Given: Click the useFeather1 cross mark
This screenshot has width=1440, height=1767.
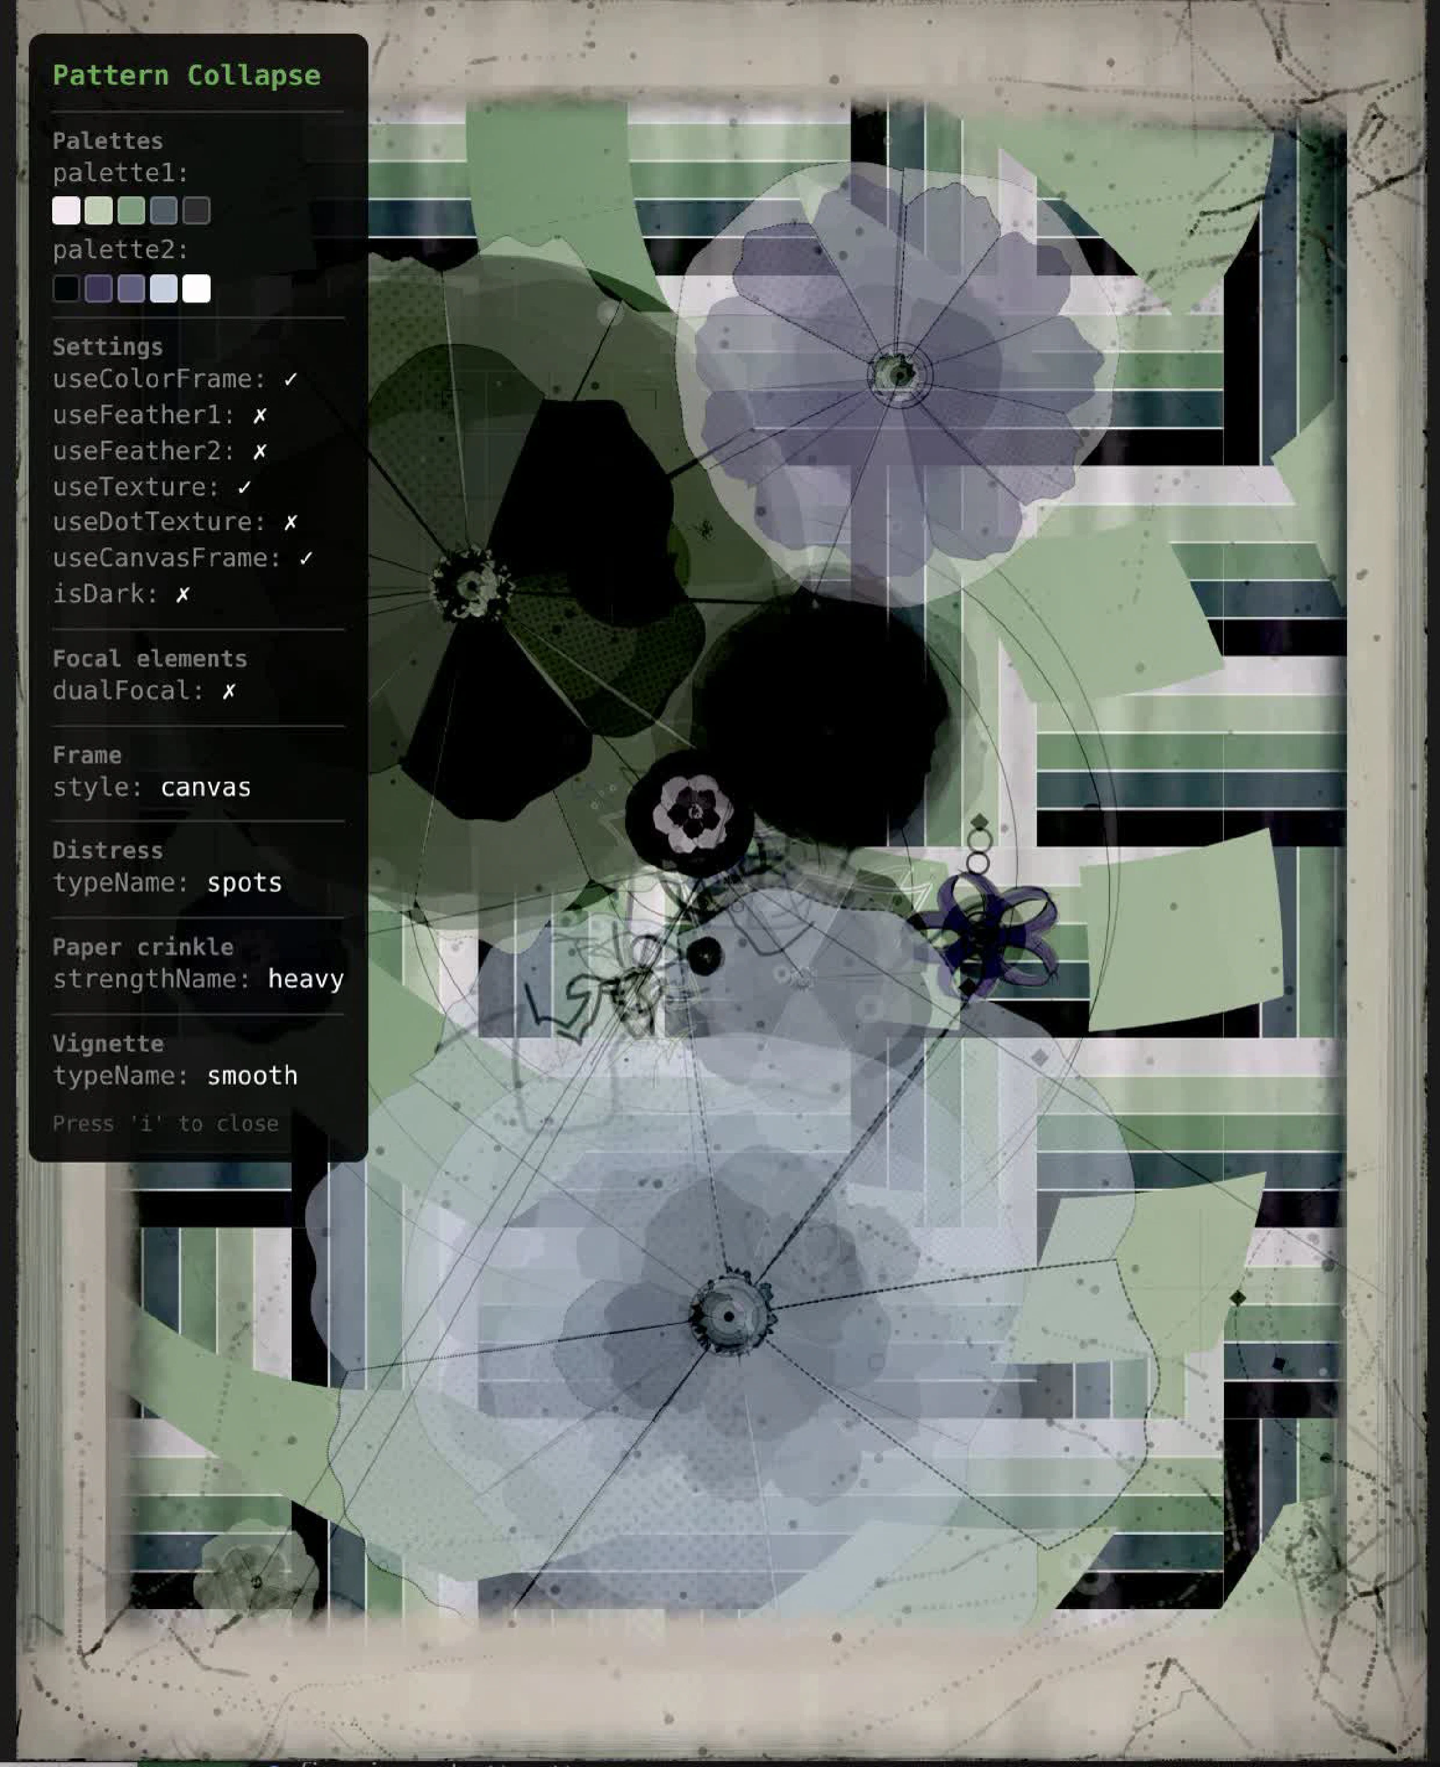Looking at the screenshot, I should pos(260,415).
